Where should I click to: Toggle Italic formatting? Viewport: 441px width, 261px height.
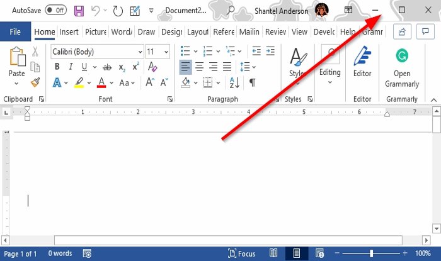coord(71,67)
